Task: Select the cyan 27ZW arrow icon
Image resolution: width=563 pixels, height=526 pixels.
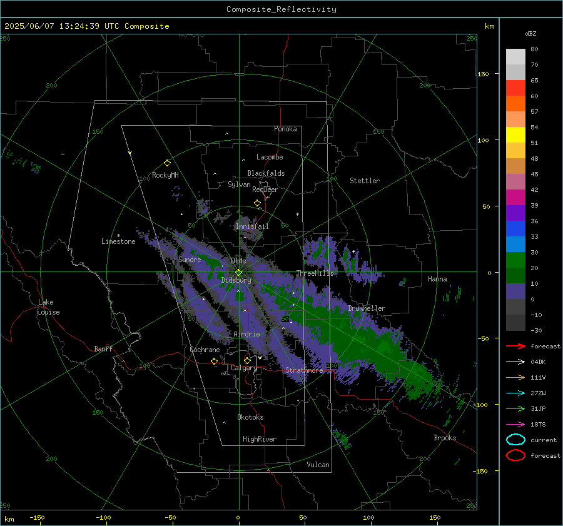Action: point(515,393)
